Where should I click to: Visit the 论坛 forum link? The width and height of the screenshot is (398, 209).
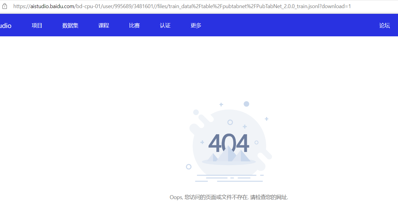385,25
